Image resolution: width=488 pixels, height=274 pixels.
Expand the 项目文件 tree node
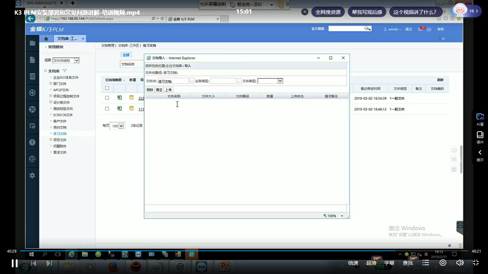[x=50, y=139]
